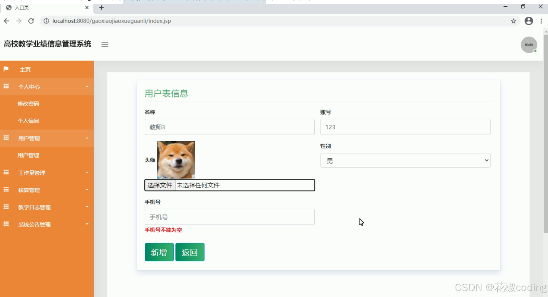The height and width of the screenshot is (297, 548).
Task: Click the grid icon next to 教学日志管理
Action: click(6, 207)
